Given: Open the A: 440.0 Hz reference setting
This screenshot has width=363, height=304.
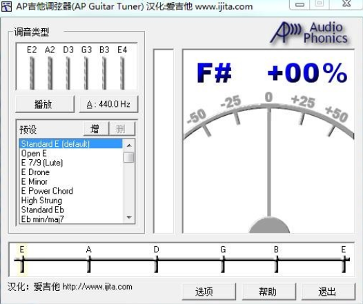Looking at the screenshot, I should pyautogui.click(x=108, y=104).
